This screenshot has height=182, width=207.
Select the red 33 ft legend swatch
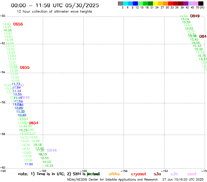point(171,3)
